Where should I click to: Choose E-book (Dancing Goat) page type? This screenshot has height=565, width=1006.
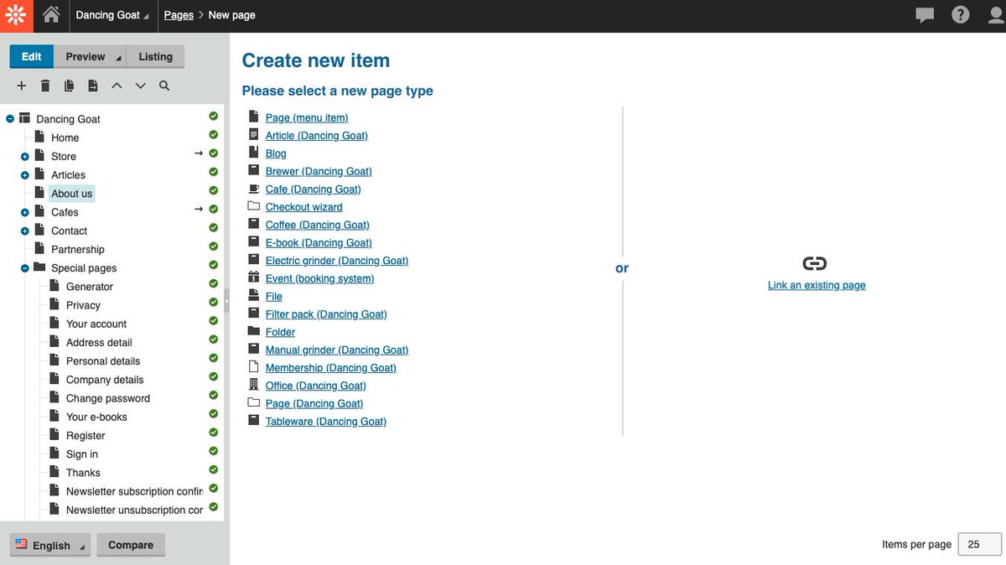click(x=319, y=242)
